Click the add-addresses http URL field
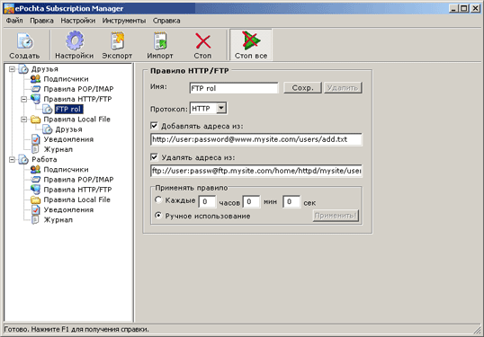The width and height of the screenshot is (484, 337). [256, 139]
